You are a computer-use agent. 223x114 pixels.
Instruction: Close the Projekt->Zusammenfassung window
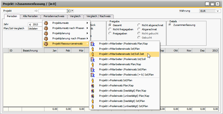pyautogui.click(x=218, y=4)
